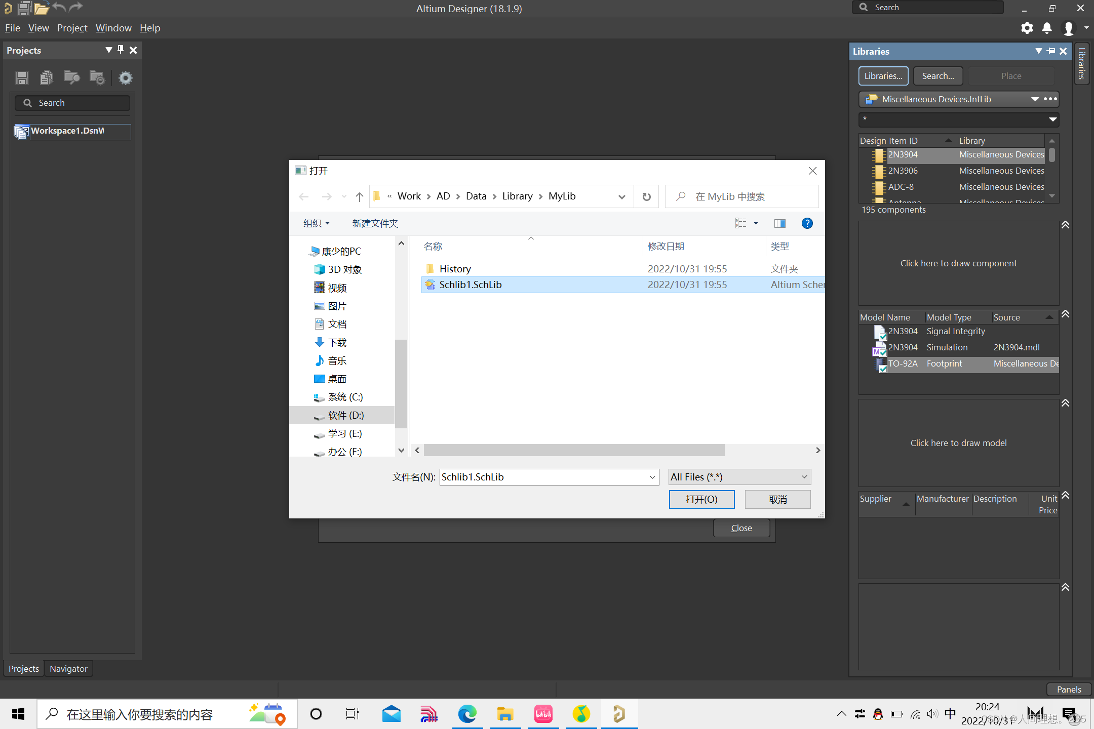Open the Project menu

click(72, 28)
